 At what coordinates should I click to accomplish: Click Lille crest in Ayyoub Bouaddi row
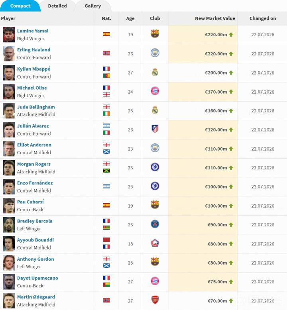[155, 243]
